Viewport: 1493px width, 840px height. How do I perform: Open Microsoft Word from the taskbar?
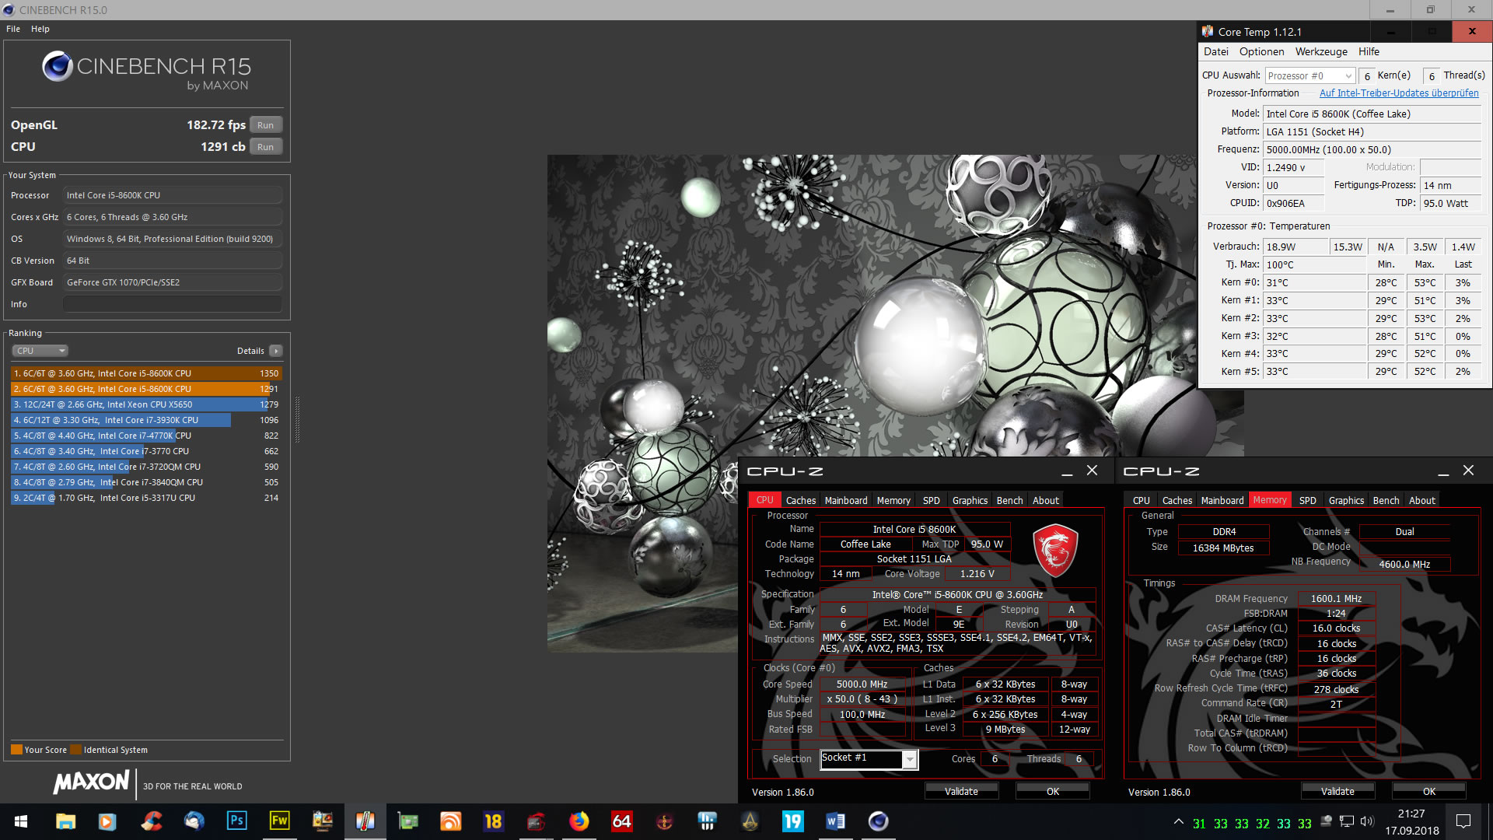click(835, 821)
